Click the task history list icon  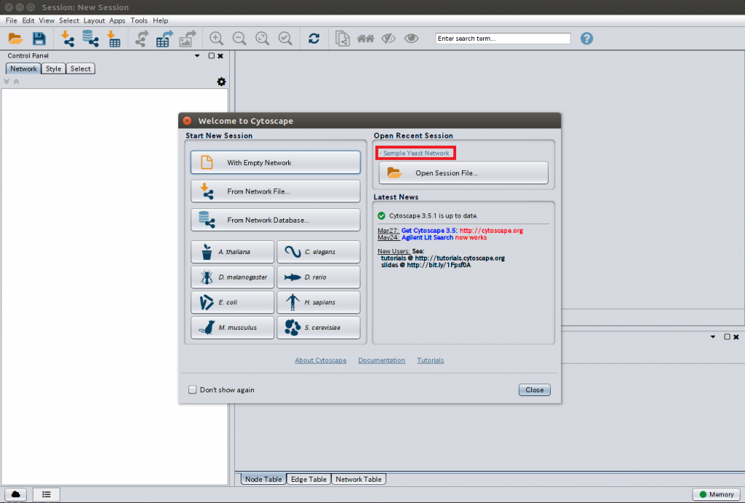(46, 494)
